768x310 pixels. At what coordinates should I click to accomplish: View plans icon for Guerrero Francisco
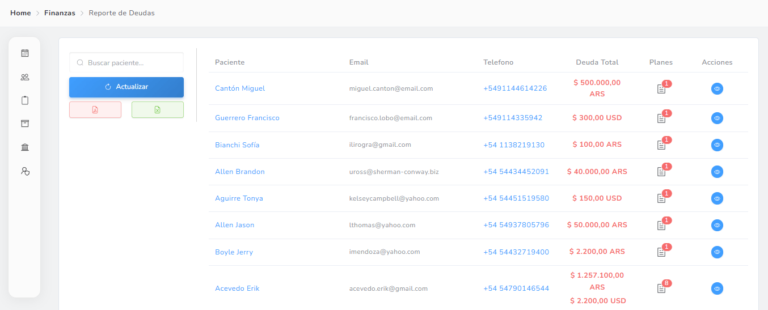pyautogui.click(x=661, y=118)
